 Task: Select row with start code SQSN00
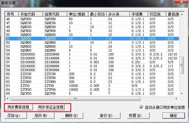[x=92, y=43]
